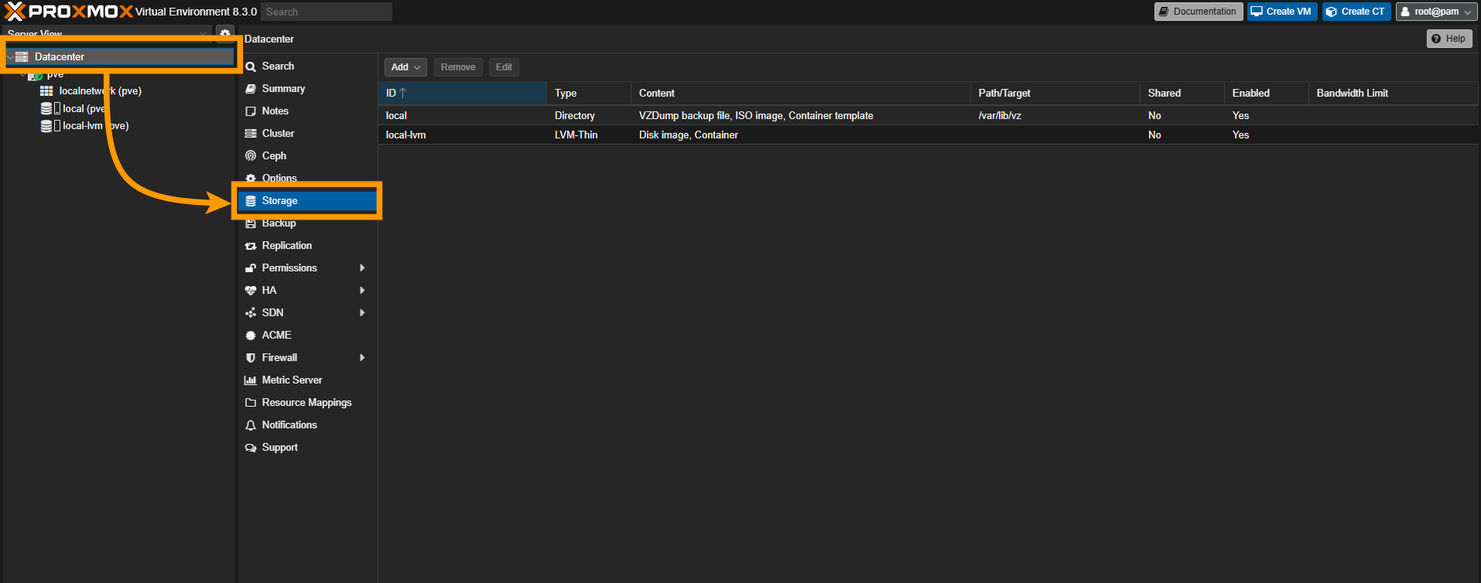Image resolution: width=1481 pixels, height=583 pixels.
Task: Click the Help question mark icon
Action: 1436,39
